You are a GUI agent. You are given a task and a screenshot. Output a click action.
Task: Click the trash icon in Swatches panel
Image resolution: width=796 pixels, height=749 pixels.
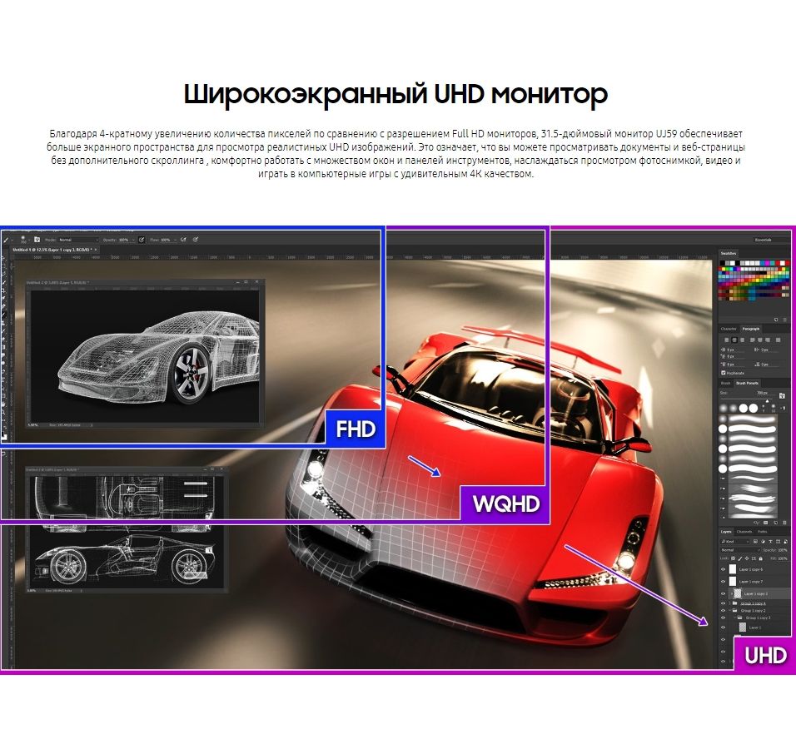point(785,320)
